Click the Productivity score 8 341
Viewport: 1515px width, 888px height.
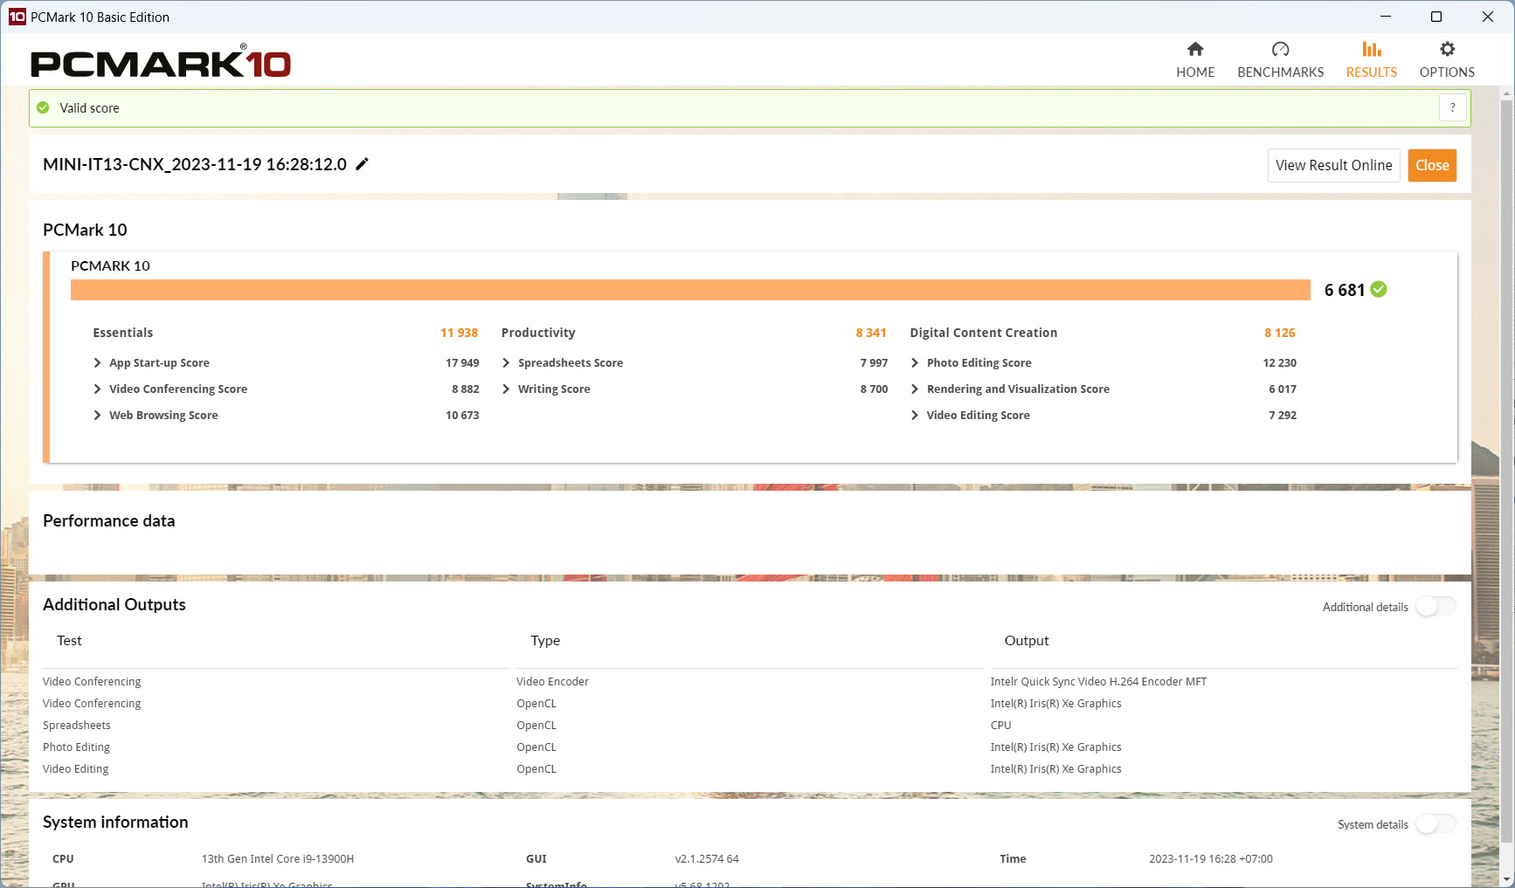click(x=871, y=333)
